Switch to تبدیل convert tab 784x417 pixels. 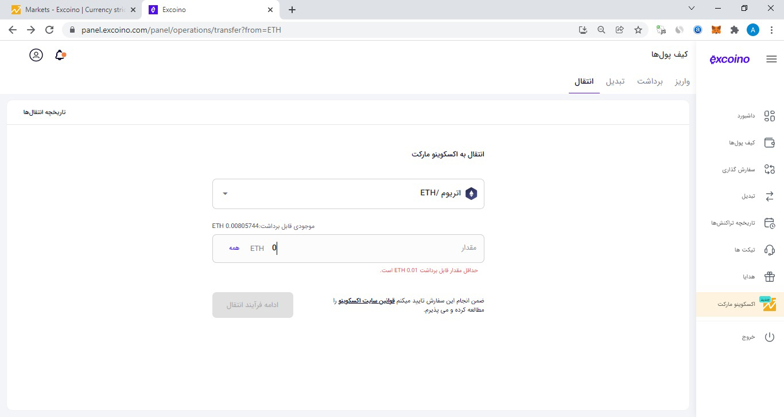pyautogui.click(x=615, y=81)
